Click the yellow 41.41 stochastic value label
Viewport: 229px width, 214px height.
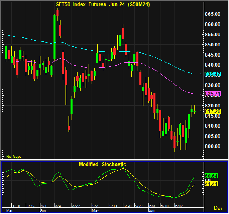click(212, 184)
